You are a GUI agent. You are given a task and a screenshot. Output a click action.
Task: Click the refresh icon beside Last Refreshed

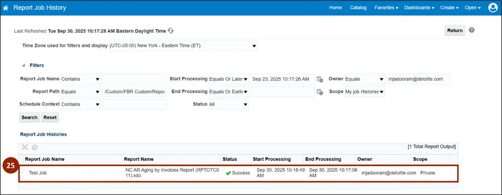click(171, 31)
